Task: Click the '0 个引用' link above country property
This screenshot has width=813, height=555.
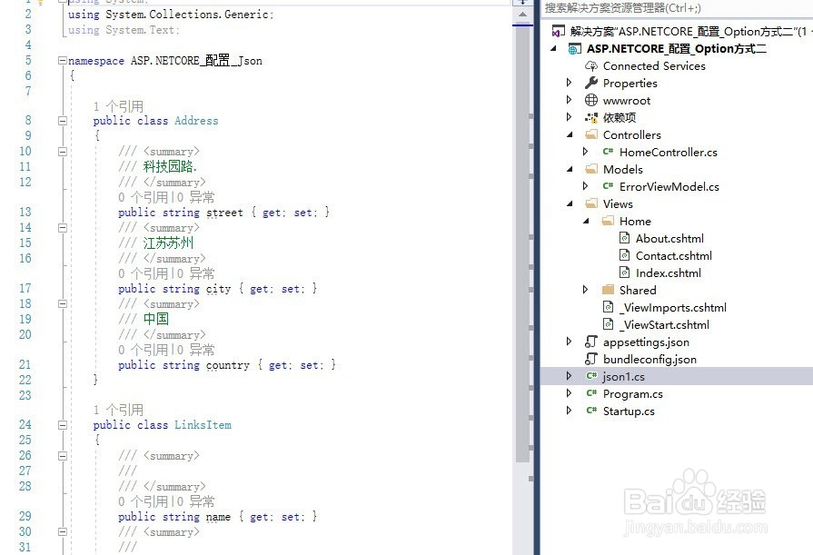Action: coord(144,350)
